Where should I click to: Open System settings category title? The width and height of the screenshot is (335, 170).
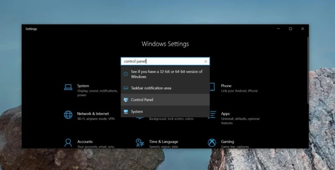point(83,86)
